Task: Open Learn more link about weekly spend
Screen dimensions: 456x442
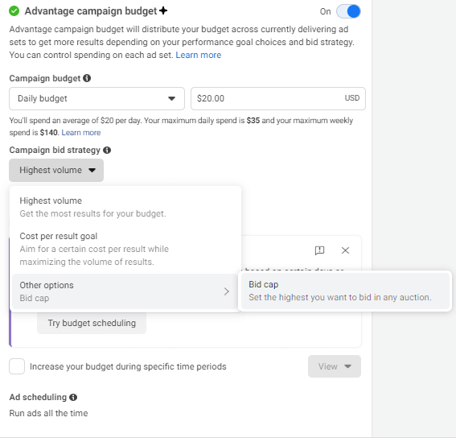Action: (x=81, y=133)
